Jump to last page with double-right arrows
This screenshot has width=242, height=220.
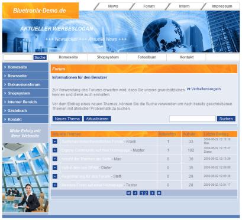[x=159, y=193]
